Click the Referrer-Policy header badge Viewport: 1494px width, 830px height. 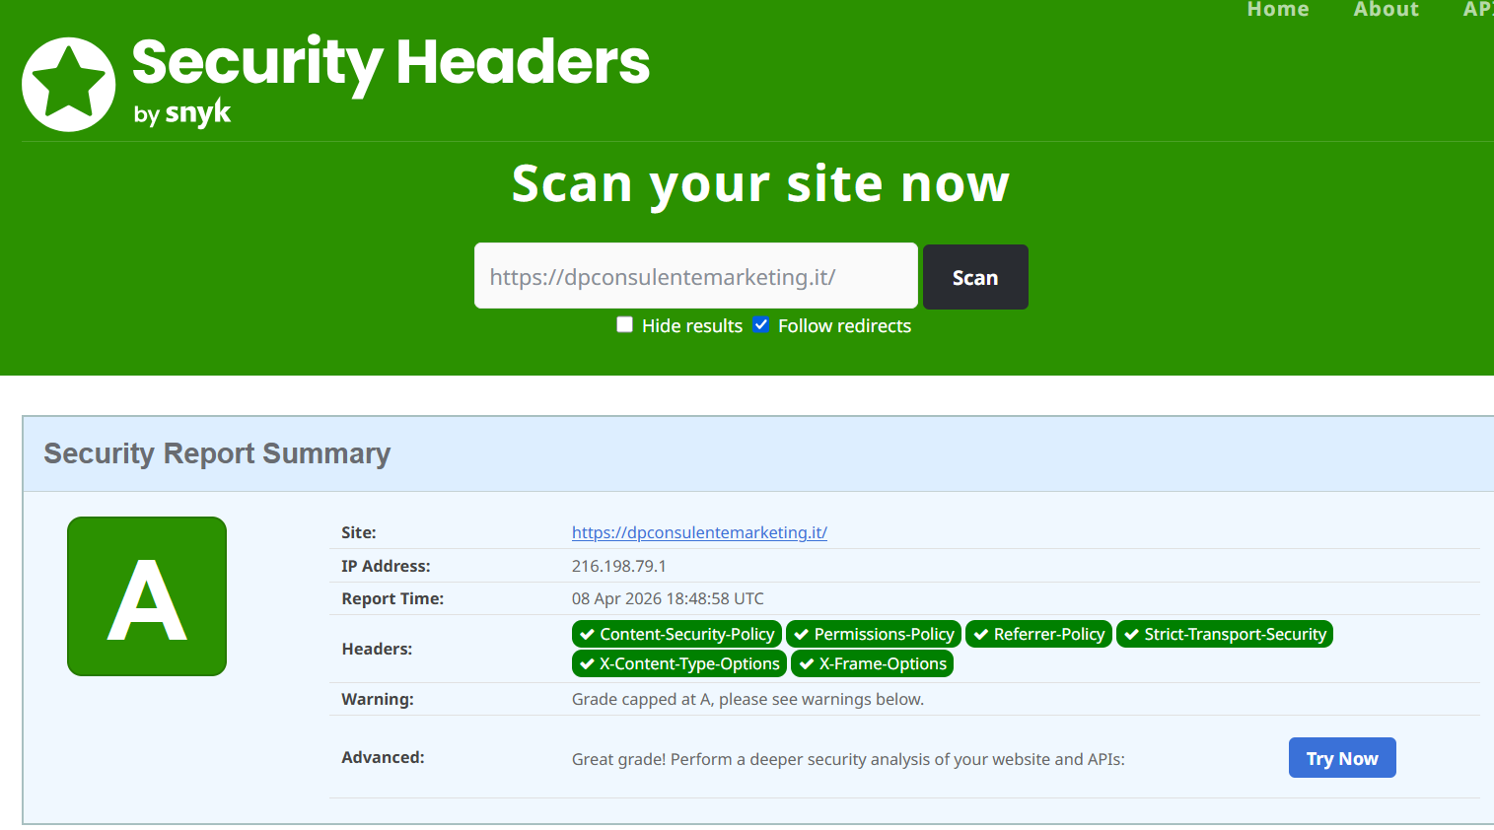1037,634
